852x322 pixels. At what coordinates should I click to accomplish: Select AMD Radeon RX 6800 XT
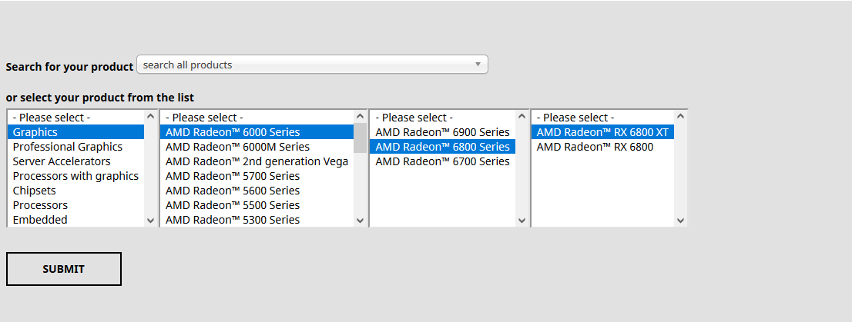pos(602,132)
